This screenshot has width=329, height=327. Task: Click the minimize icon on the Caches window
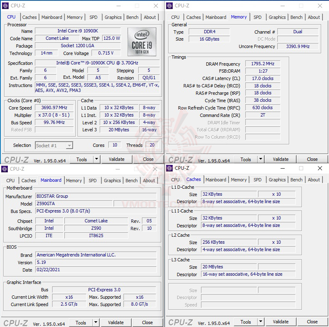[283, 168]
